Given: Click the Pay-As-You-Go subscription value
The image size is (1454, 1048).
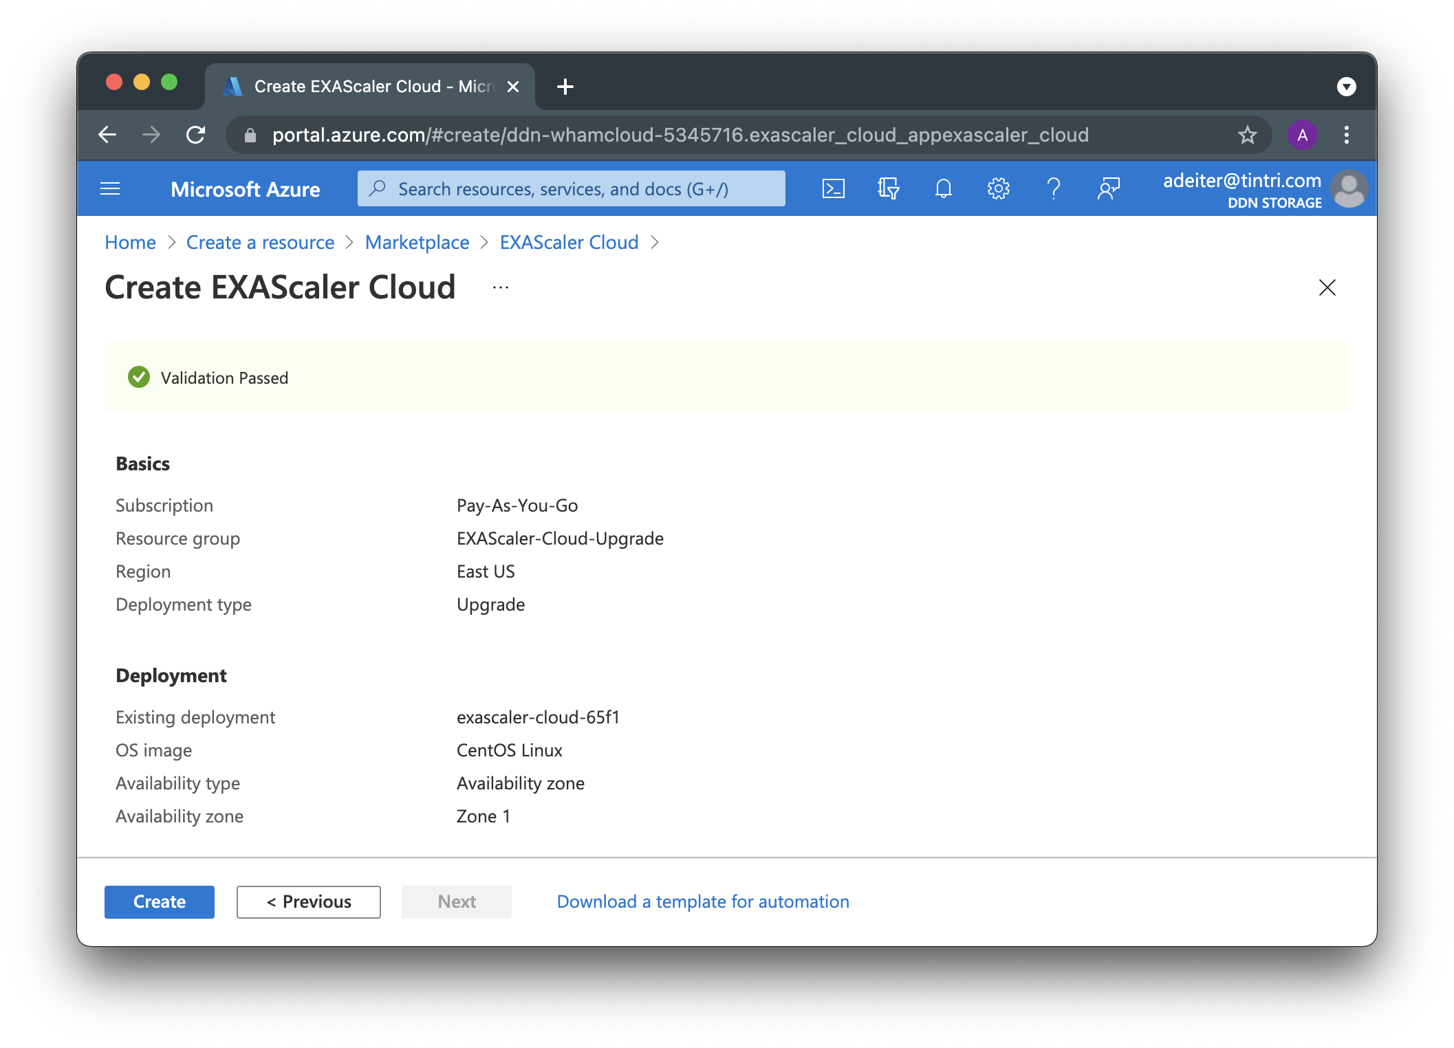Looking at the screenshot, I should point(517,505).
